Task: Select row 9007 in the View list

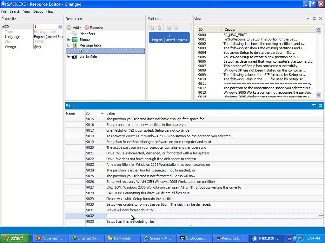Action: (x=255, y=66)
